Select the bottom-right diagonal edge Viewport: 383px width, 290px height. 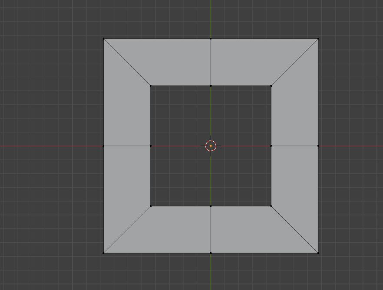[x=294, y=229]
